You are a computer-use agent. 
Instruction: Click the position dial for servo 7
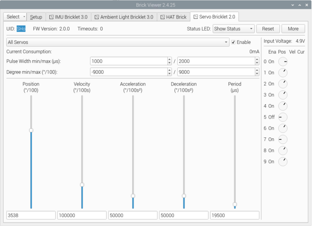pos(283,140)
